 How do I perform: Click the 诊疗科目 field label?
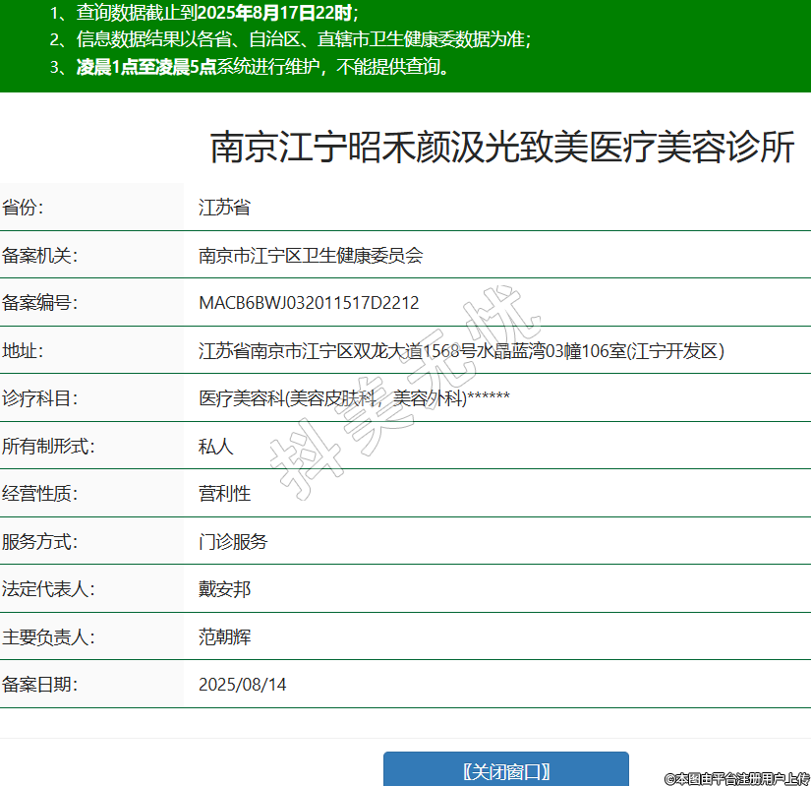click(39, 398)
